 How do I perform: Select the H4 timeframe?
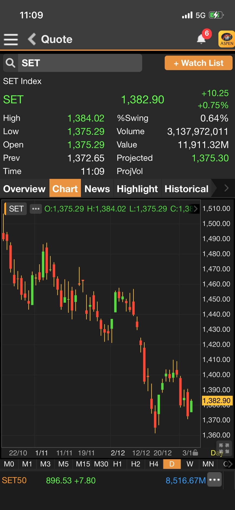pyautogui.click(x=154, y=464)
